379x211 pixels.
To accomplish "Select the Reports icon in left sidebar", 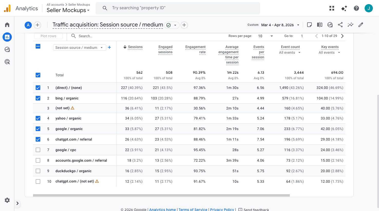I will click(7, 37).
